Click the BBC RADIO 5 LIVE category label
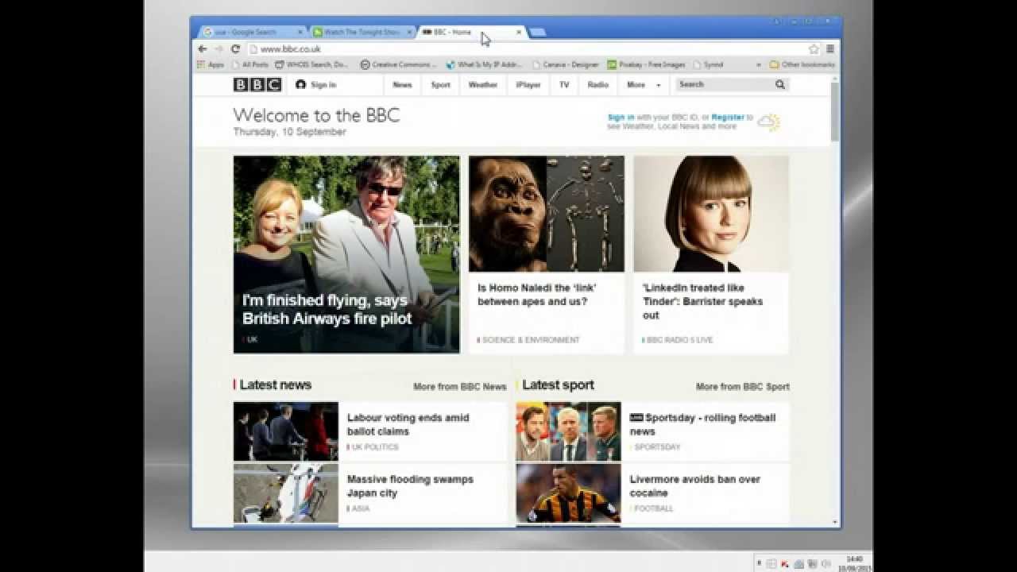Screen dimensions: 1017x572 679,340
